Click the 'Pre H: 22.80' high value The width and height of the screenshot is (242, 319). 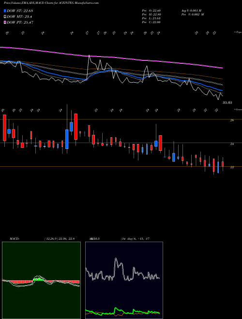151,14
